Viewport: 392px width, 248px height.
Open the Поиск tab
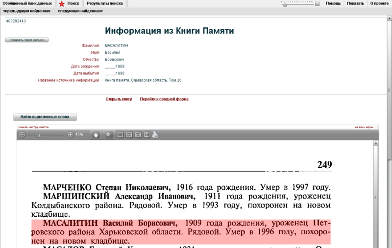(73, 3)
